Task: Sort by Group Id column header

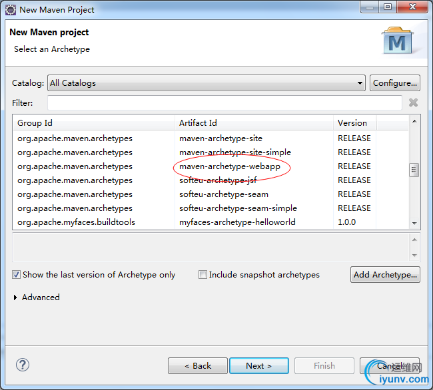Action: click(94, 122)
